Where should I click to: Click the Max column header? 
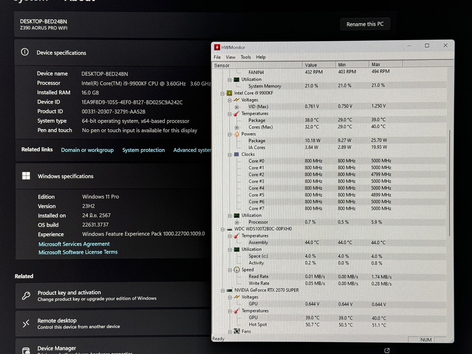386,65
